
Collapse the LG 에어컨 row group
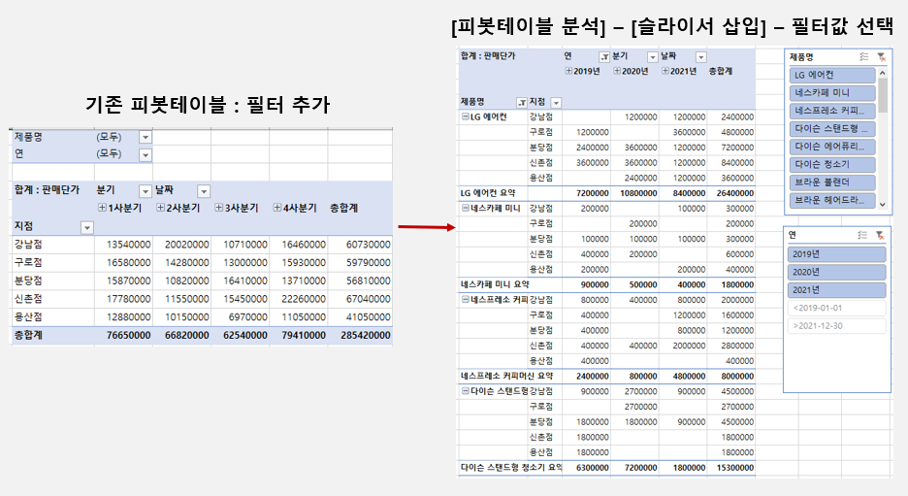tap(465, 116)
